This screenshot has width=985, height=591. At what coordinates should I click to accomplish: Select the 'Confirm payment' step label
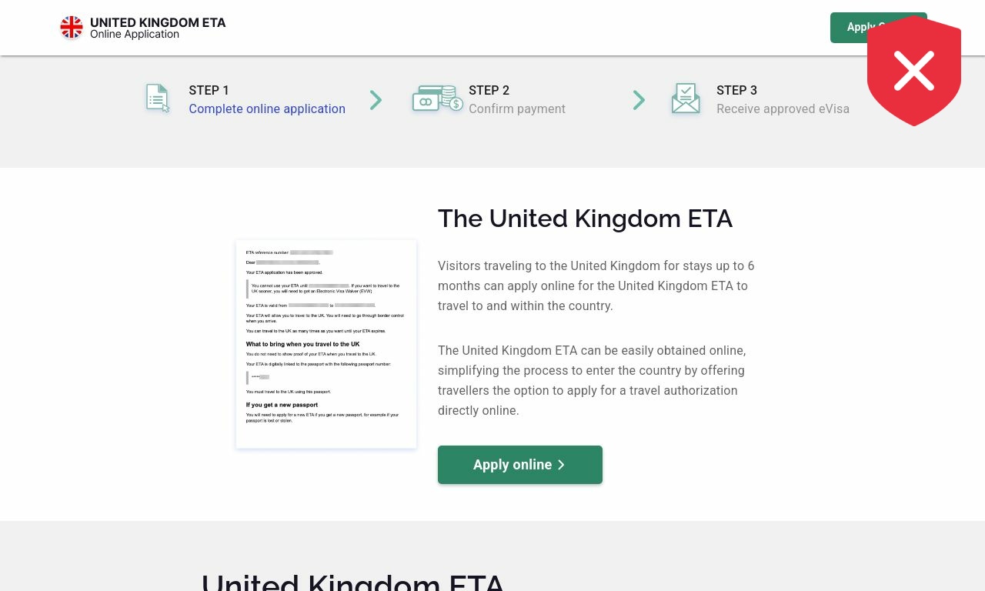pos(517,109)
